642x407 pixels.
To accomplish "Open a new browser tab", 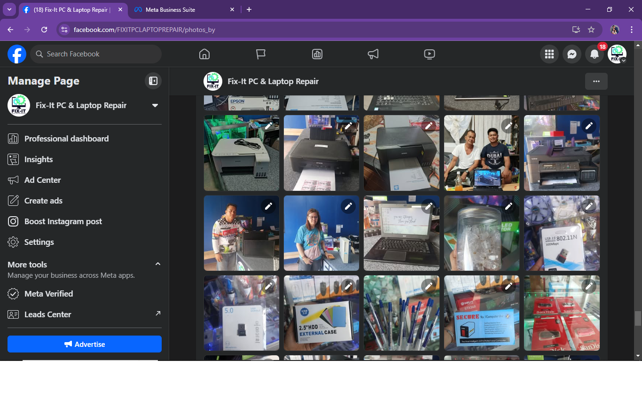I will [x=249, y=9].
